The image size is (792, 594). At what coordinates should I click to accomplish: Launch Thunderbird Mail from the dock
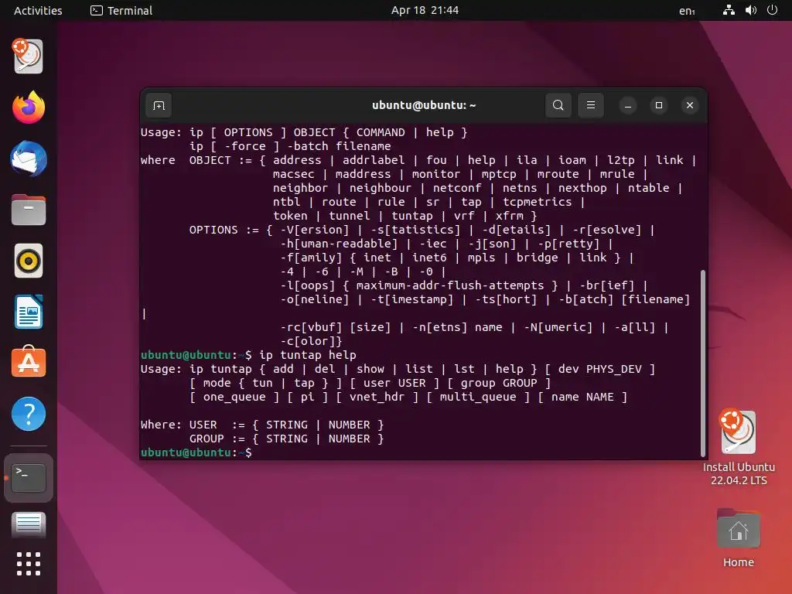(x=29, y=159)
